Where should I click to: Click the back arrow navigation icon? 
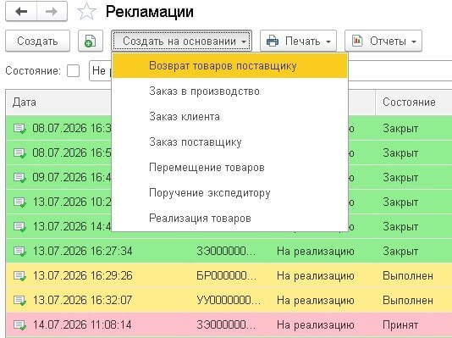(21, 12)
